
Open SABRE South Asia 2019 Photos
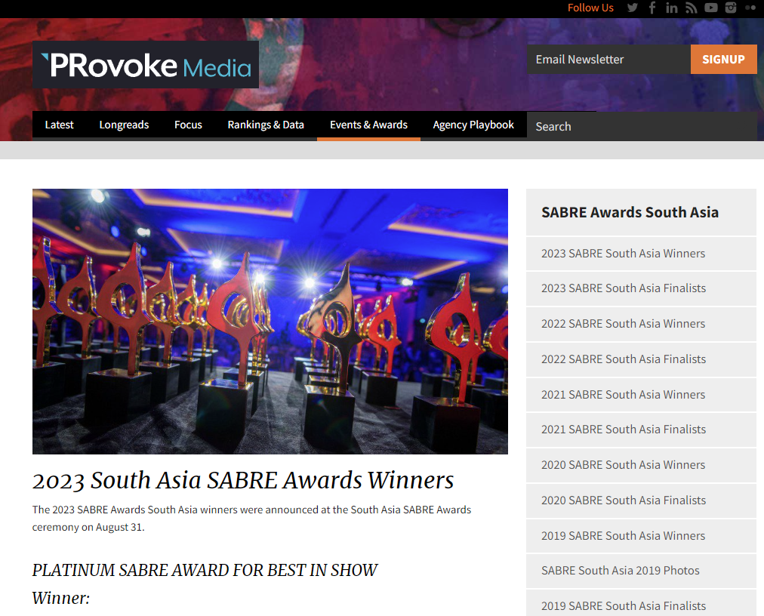pos(620,571)
